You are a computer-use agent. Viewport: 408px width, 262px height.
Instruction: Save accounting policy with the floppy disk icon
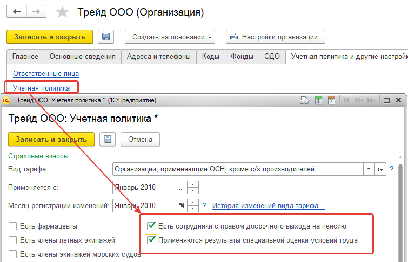[108, 139]
